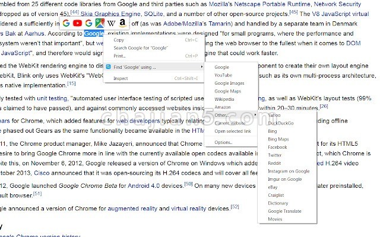Expand the Find 'Google' using ... submenu

(x=154, y=67)
